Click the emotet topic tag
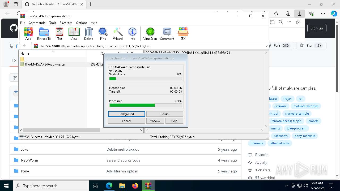Image resolution: width=340 pixels, height=191 pixels. tap(313, 121)
